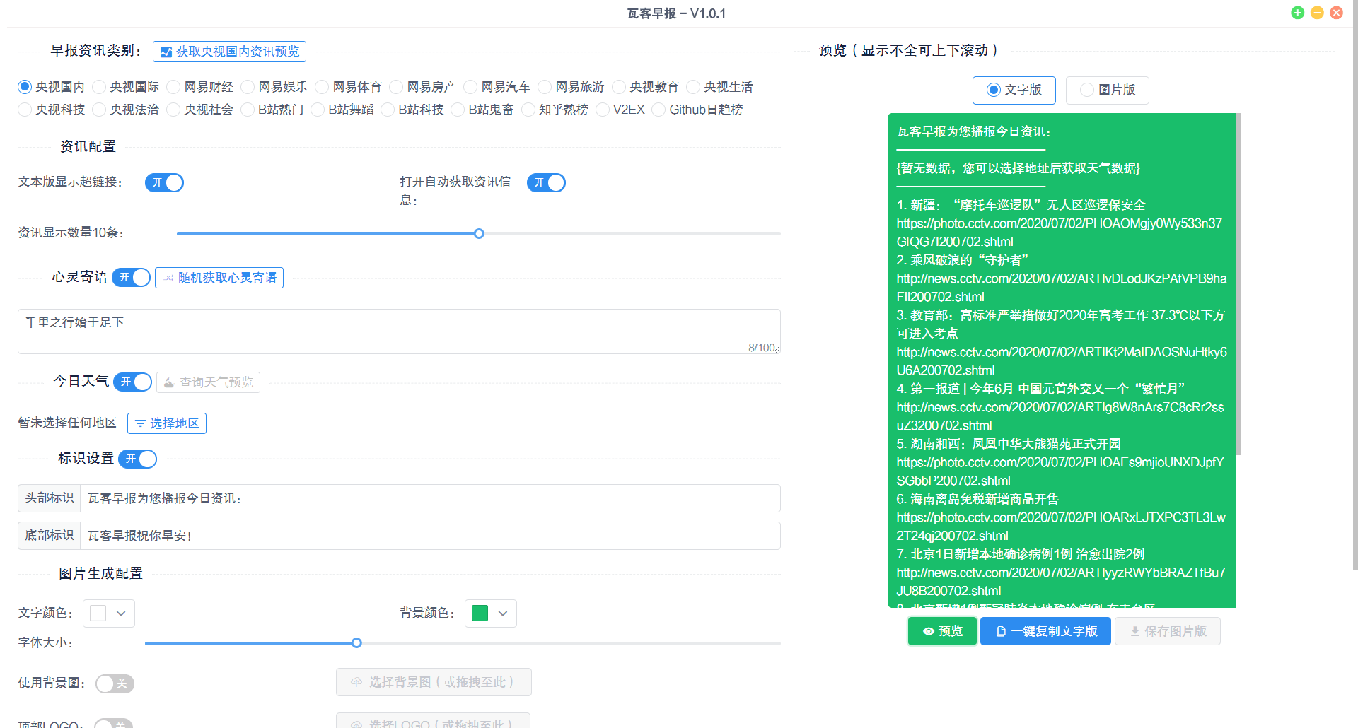Click the 随机获取心灵寄语 shuffle button
The image size is (1358, 728).
[219, 278]
